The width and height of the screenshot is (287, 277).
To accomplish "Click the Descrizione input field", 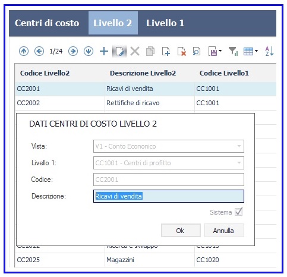I will 169,196.
